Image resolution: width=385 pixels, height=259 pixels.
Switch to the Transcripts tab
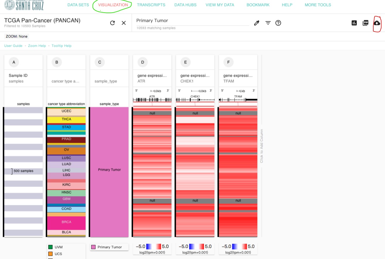click(x=151, y=5)
